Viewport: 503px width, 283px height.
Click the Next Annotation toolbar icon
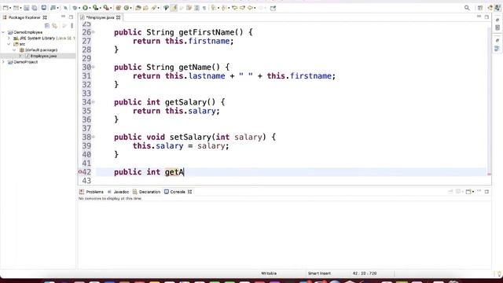coord(214,8)
